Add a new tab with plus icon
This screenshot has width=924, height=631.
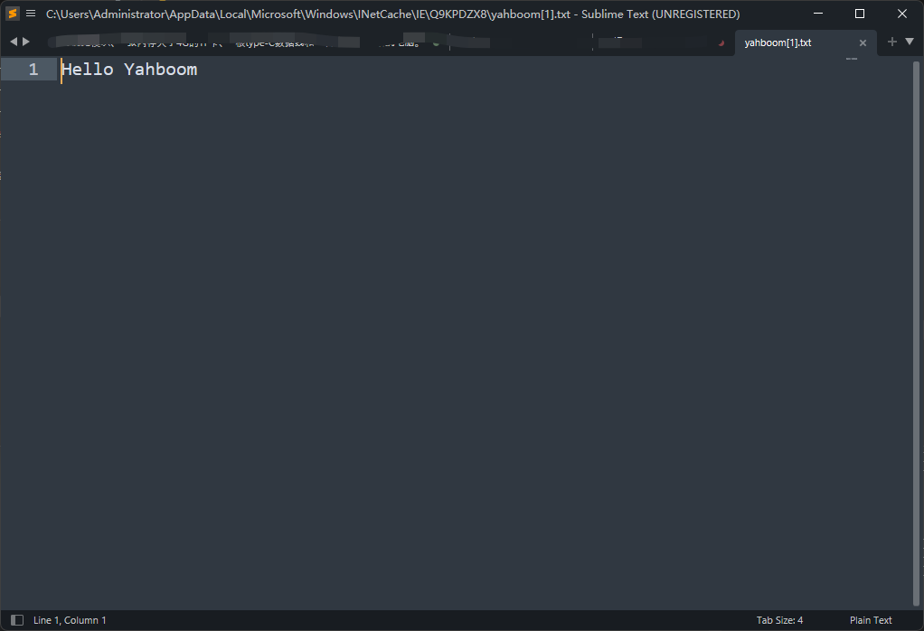coord(892,42)
